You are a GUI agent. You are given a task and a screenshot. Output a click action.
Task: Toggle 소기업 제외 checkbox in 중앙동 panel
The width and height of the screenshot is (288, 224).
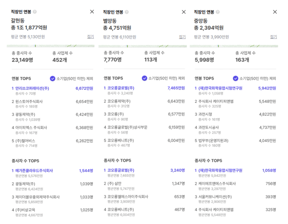(236, 79)
